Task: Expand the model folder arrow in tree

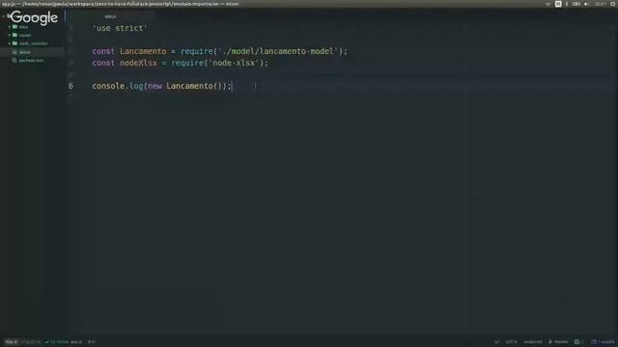Action: click(x=9, y=35)
